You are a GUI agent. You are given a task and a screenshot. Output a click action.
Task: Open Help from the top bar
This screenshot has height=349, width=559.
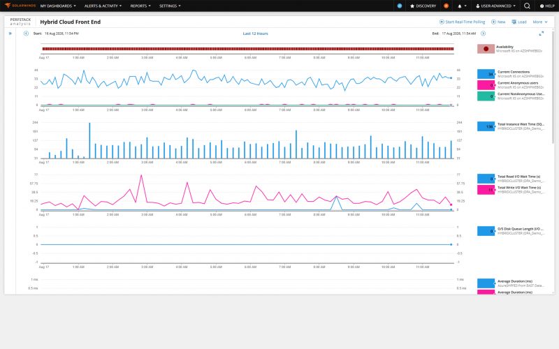click(x=547, y=6)
